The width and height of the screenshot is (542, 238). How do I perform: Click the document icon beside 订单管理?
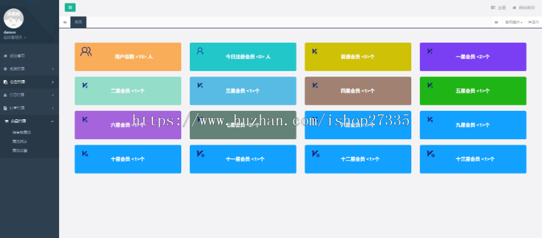(5, 108)
